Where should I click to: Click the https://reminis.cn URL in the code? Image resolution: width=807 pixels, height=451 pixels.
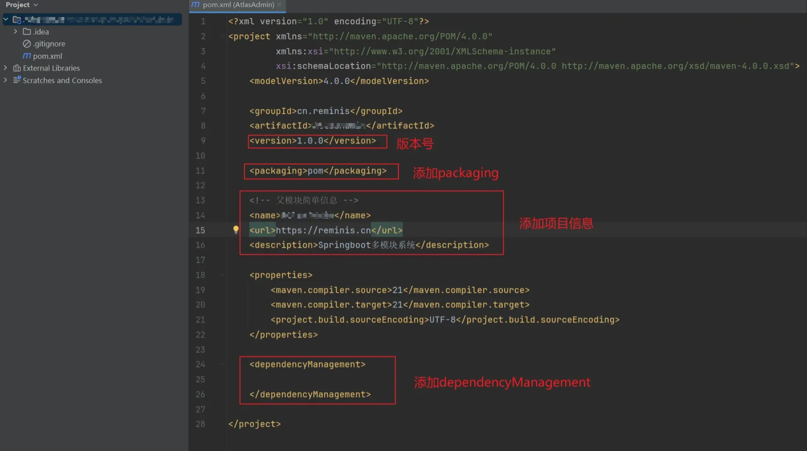pyautogui.click(x=323, y=230)
